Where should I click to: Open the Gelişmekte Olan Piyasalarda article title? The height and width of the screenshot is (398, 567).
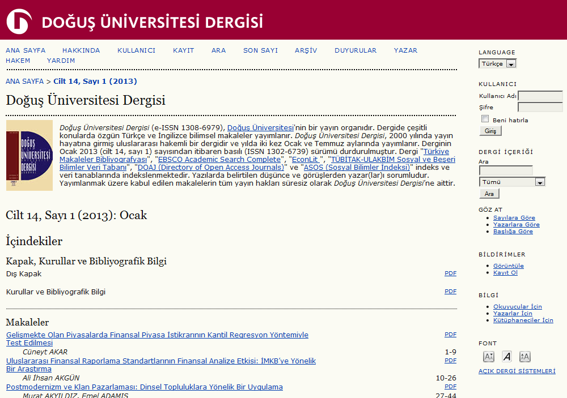(157, 339)
